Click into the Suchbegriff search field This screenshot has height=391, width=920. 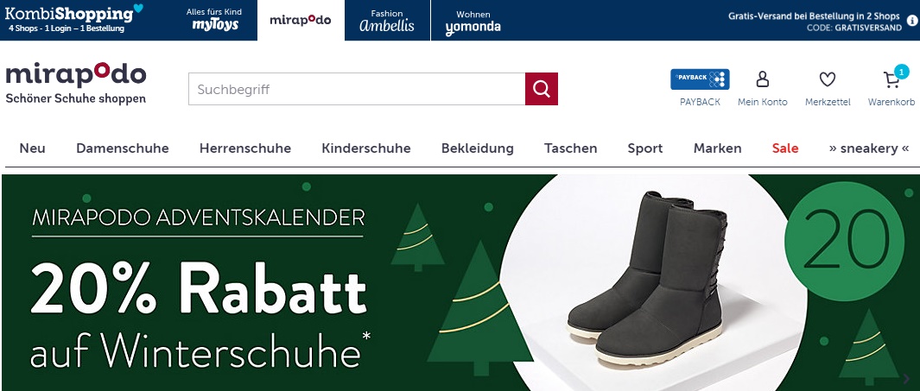357,89
